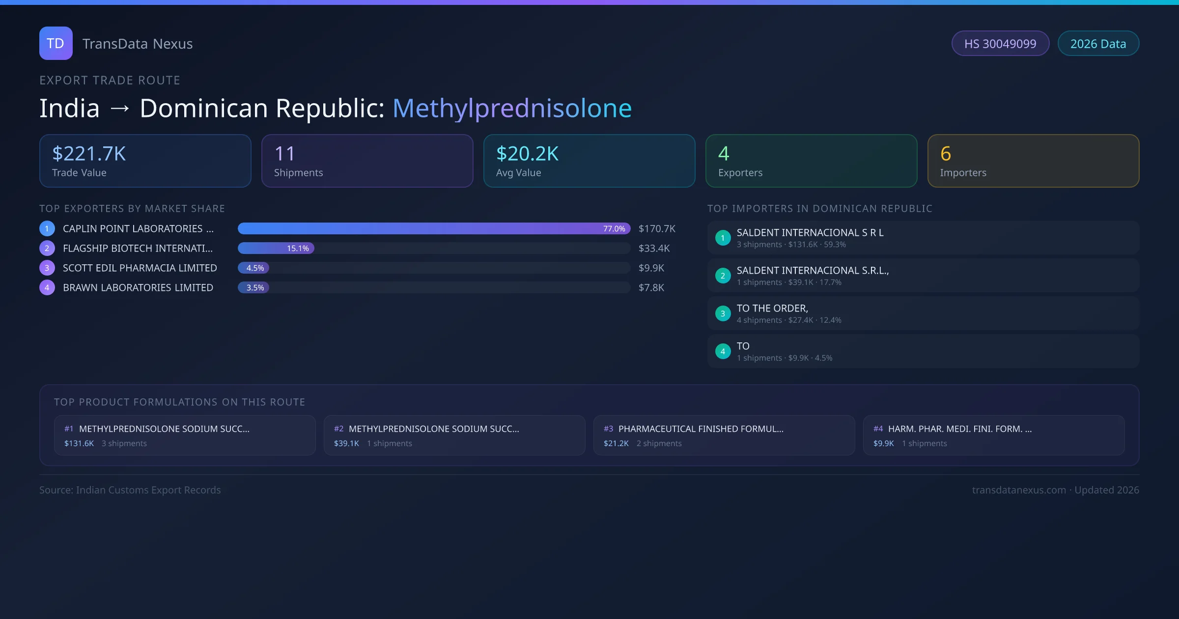Open the 4 Exporters stat card

(811, 161)
